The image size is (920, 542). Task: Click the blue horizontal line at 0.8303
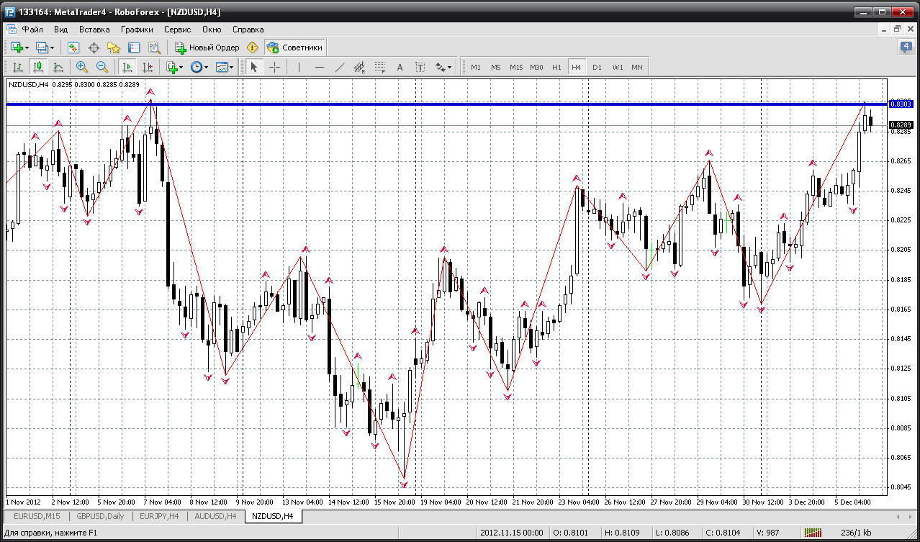click(x=446, y=104)
